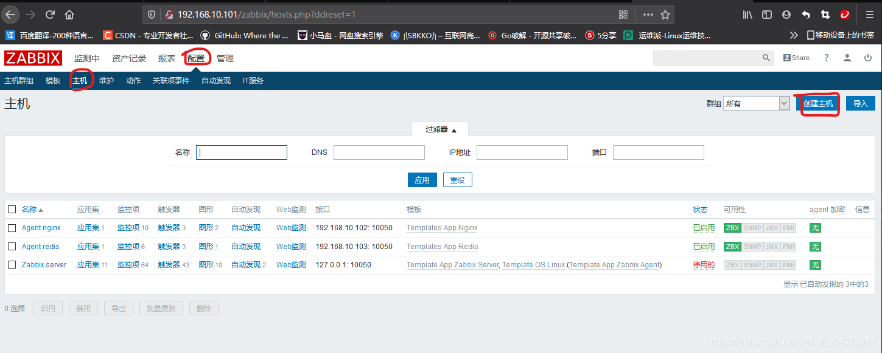
Task: Click the Zabbix logout power icon
Action: click(x=868, y=58)
